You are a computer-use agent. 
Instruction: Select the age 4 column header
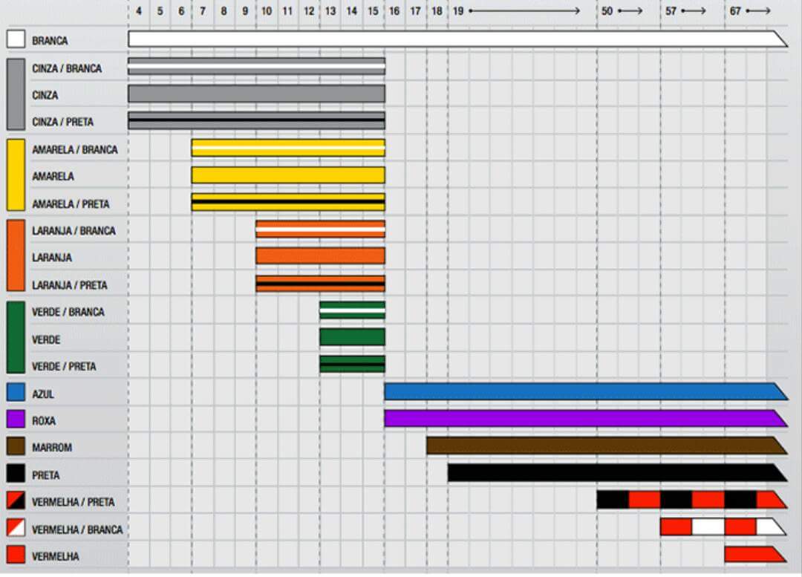pyautogui.click(x=139, y=11)
